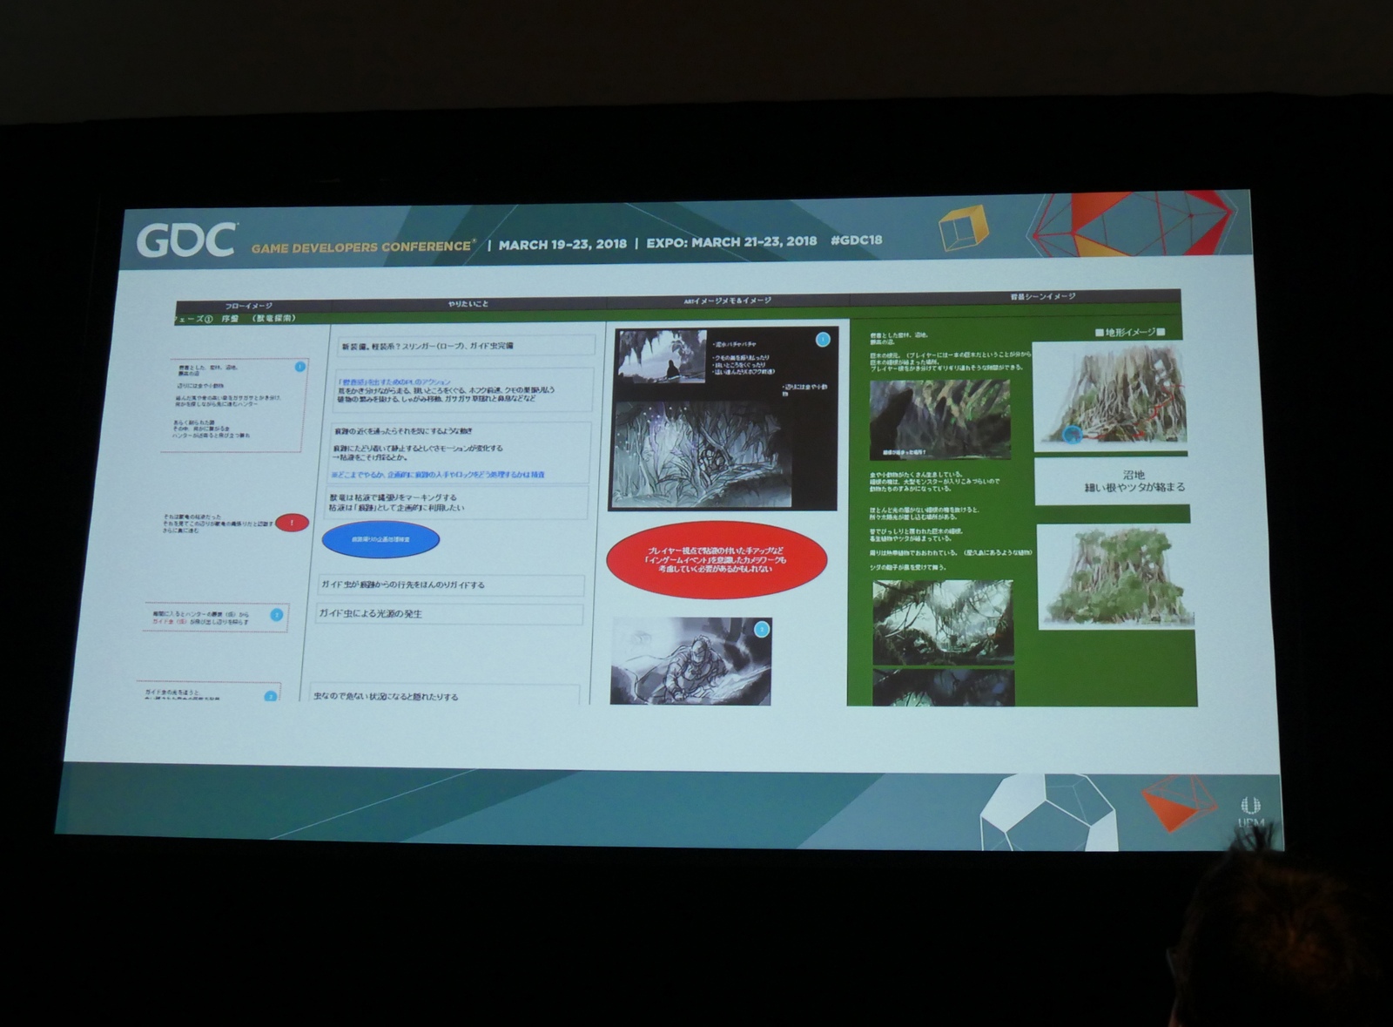Click the blue circle marker on the terrain map
Image resolution: width=1393 pixels, height=1027 pixels.
tap(1072, 435)
